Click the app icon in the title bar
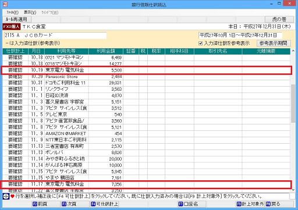The height and width of the screenshot is (210, 298). click(5, 4)
